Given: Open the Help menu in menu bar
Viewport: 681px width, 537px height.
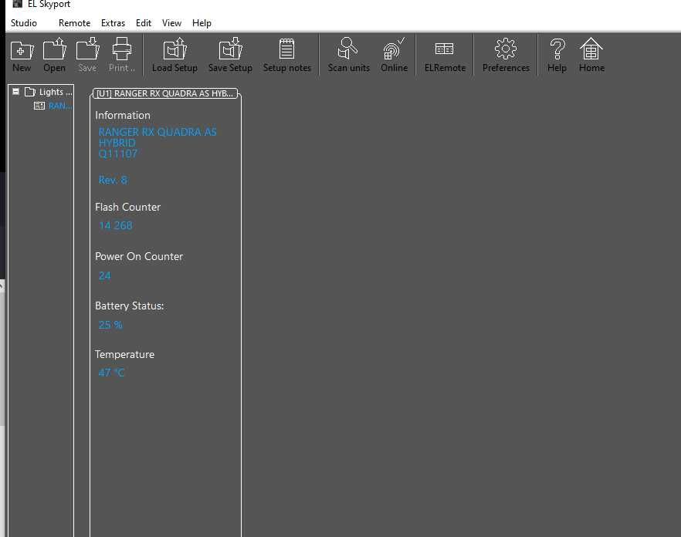Looking at the screenshot, I should [202, 23].
